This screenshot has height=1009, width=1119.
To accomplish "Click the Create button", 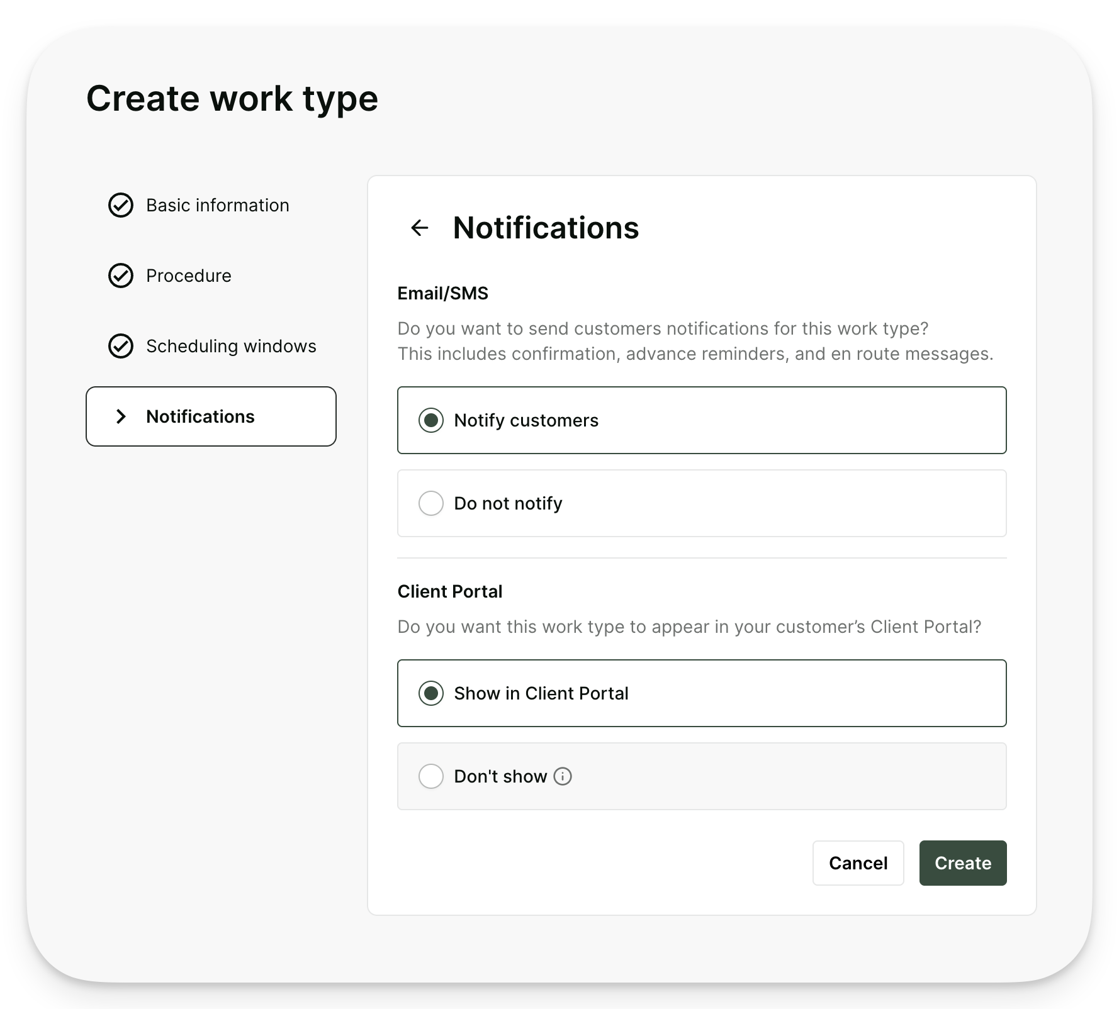I will pyautogui.click(x=963, y=863).
